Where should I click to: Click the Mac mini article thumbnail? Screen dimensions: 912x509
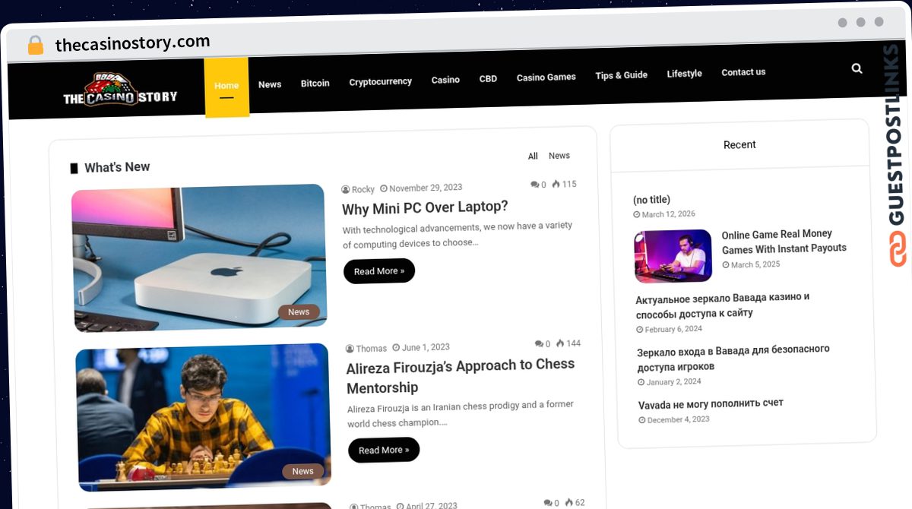[199, 258]
